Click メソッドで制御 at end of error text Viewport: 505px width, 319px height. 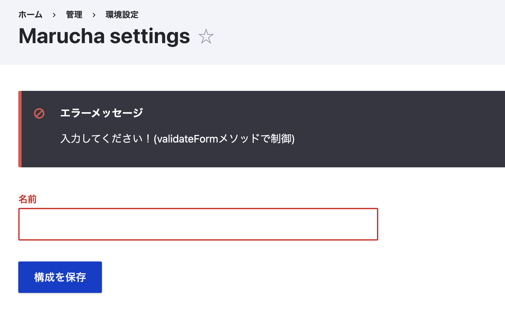coord(255,139)
